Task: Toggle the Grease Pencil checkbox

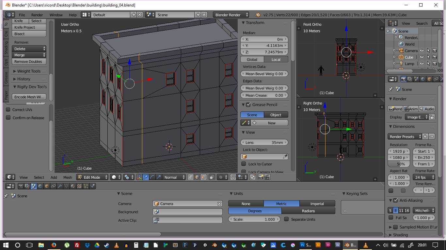Action: point(248,105)
